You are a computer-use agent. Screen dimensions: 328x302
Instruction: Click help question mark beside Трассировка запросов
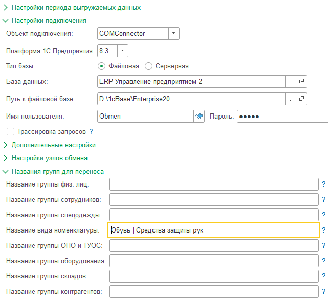91,131
